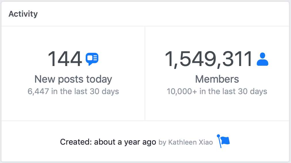Click the blue members person icon
The width and height of the screenshot is (291, 163).
click(263, 59)
